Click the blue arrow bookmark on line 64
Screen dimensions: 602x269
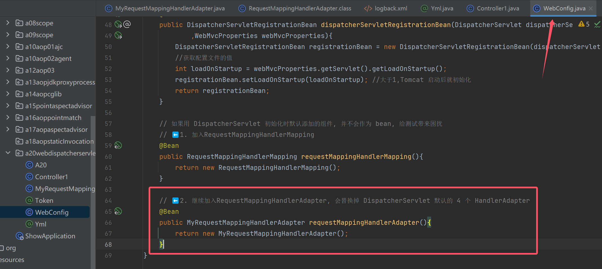175,201
